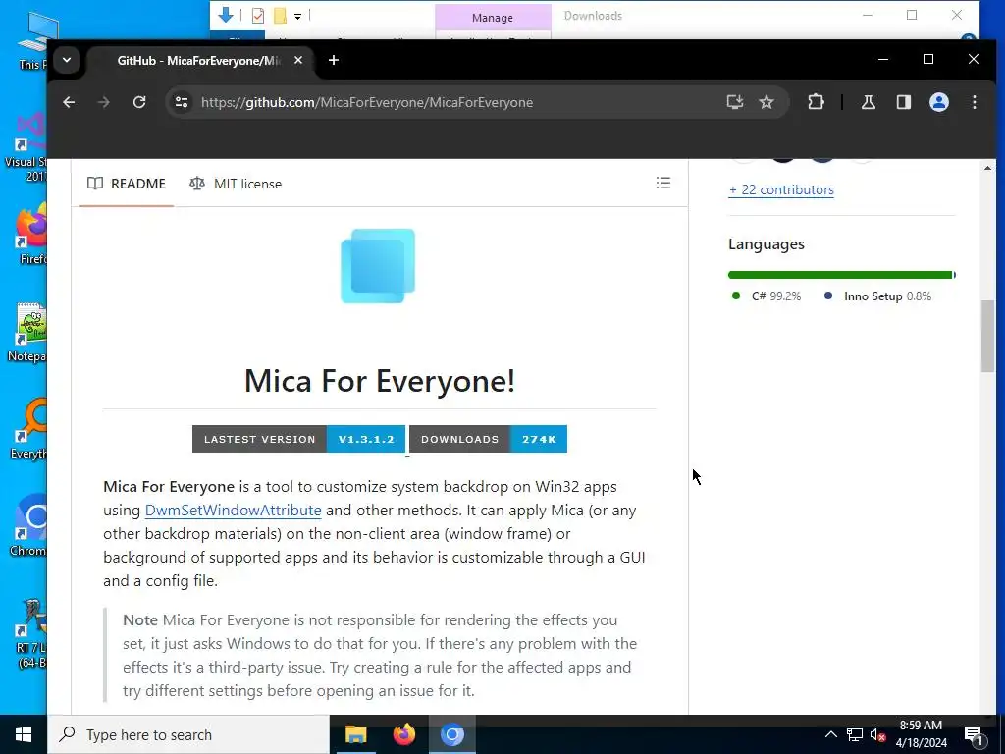Open File Explorer from the taskbar

click(x=355, y=734)
